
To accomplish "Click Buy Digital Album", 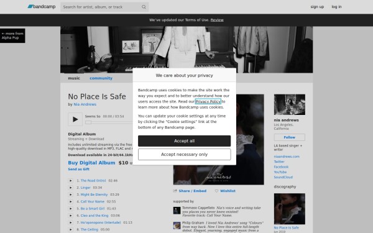I will (x=91, y=163).
